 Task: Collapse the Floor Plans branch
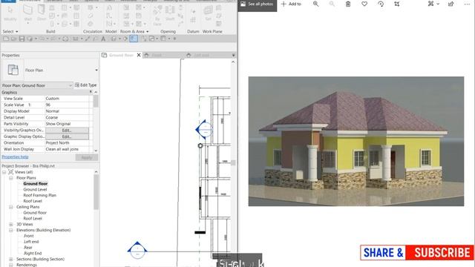click(11, 178)
